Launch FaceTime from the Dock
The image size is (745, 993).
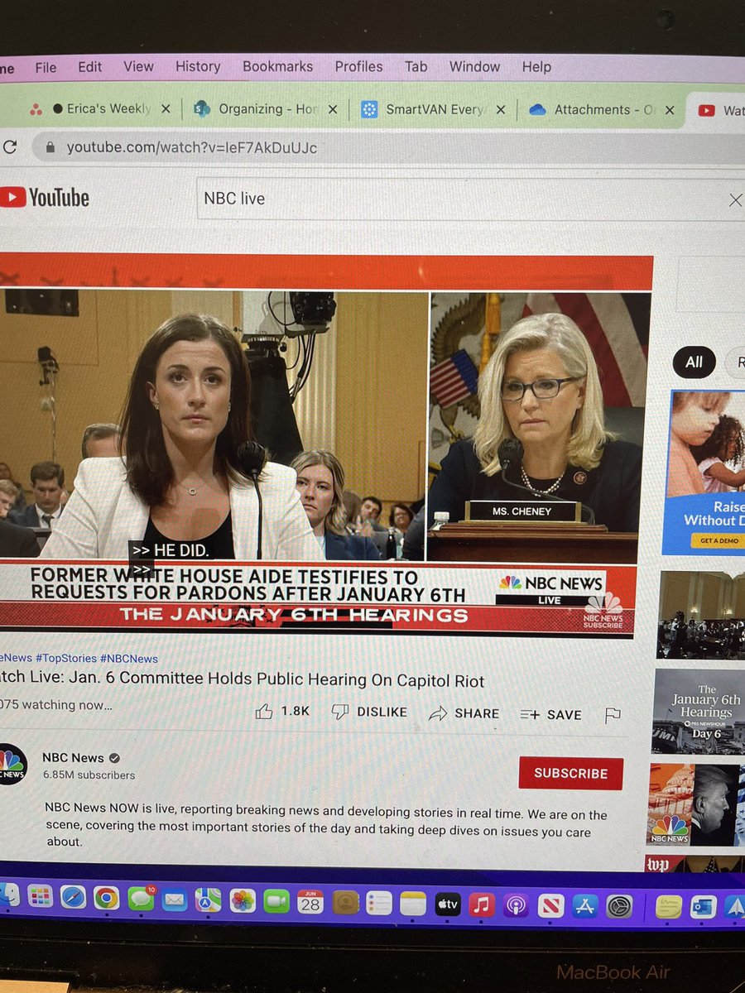tap(276, 902)
